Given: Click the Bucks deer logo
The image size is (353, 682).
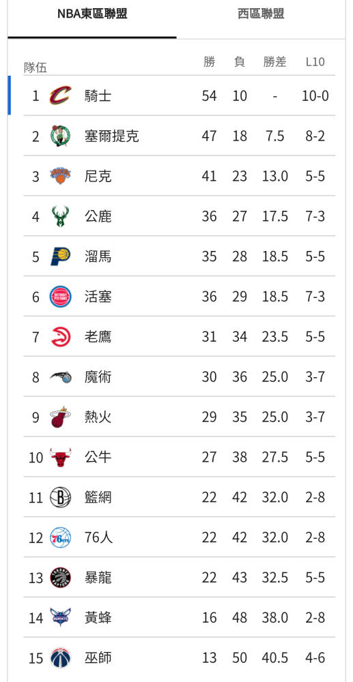Looking at the screenshot, I should click(60, 216).
